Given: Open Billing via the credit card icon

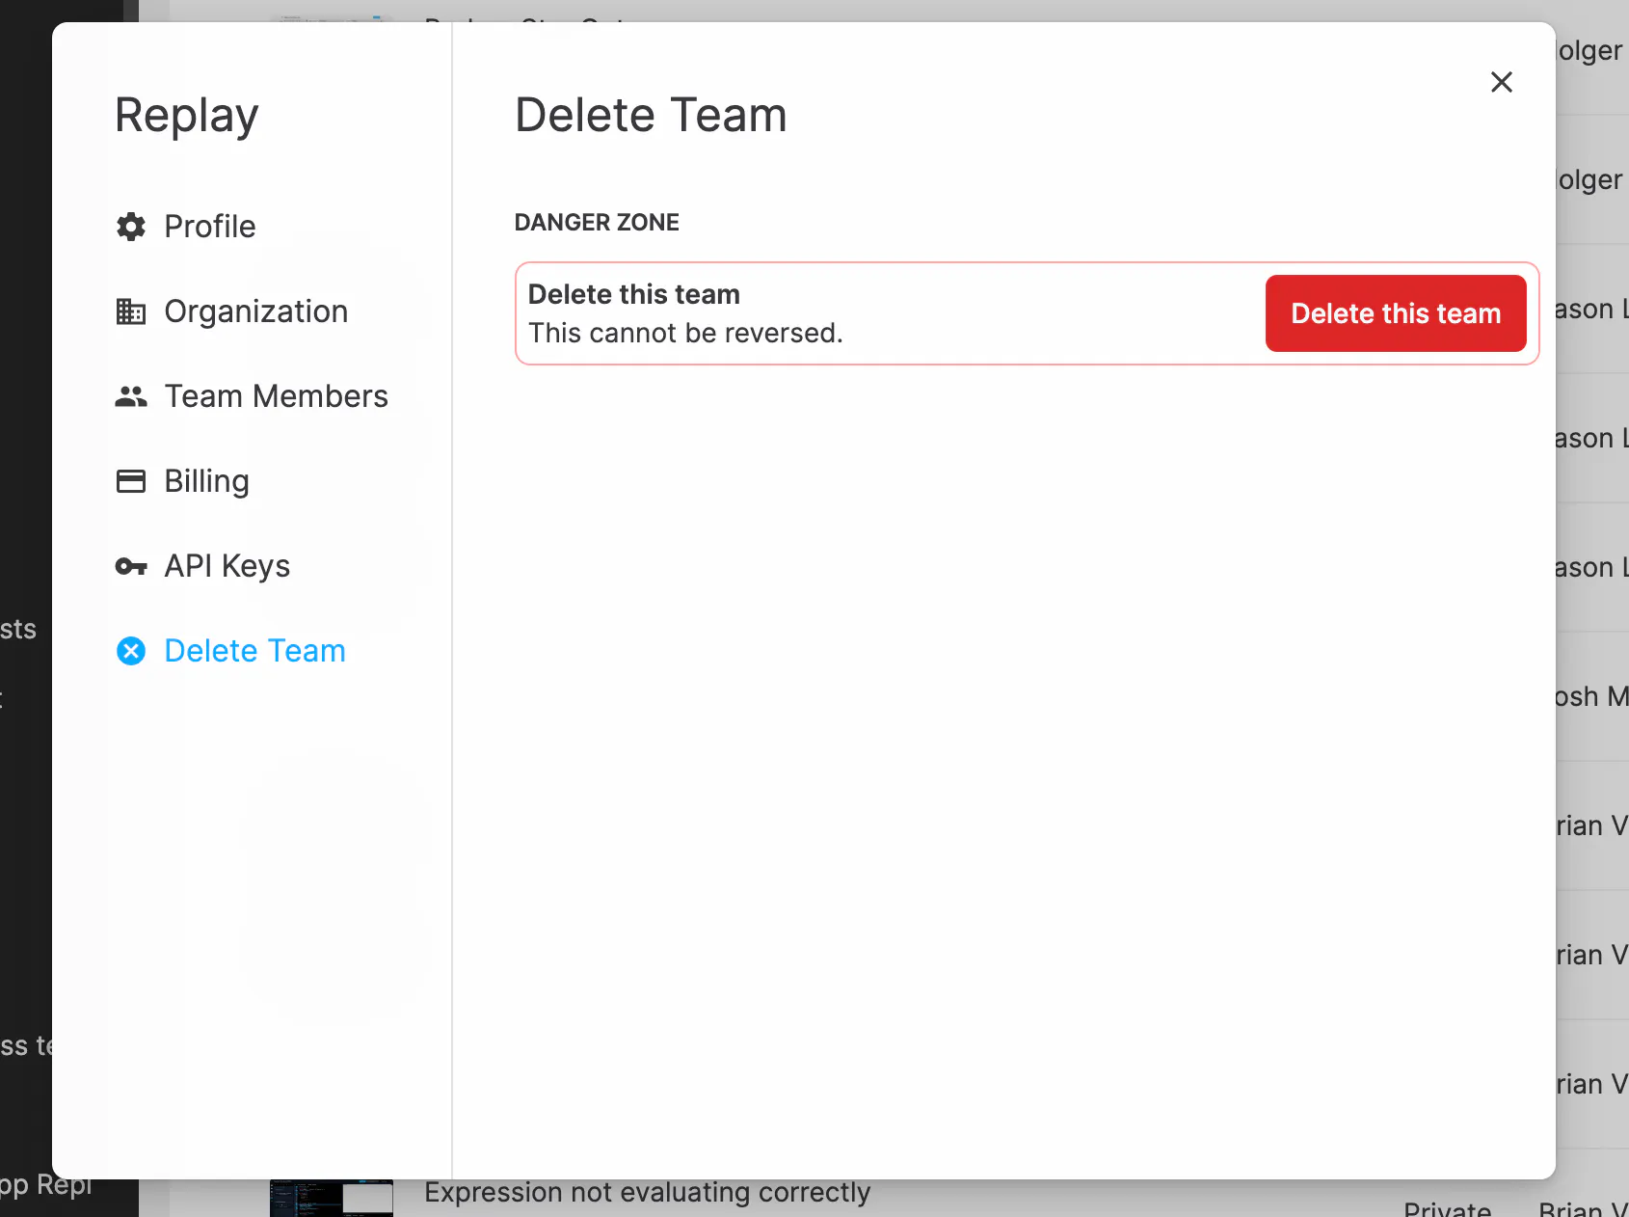Looking at the screenshot, I should (130, 480).
